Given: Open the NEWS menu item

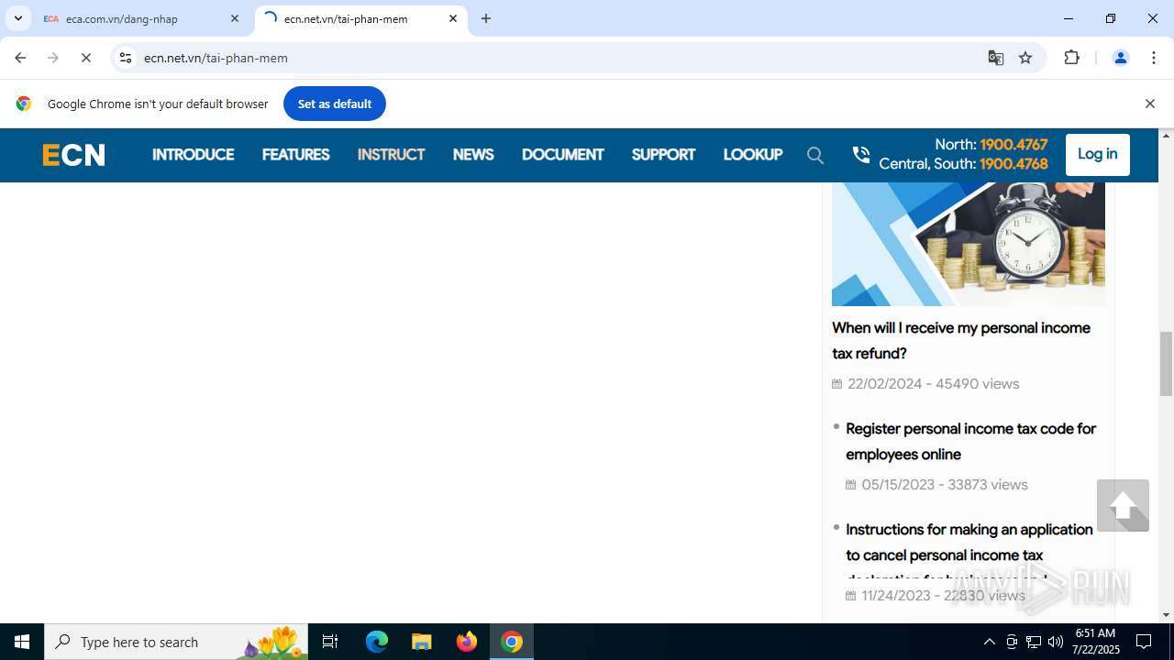Looking at the screenshot, I should tap(473, 155).
